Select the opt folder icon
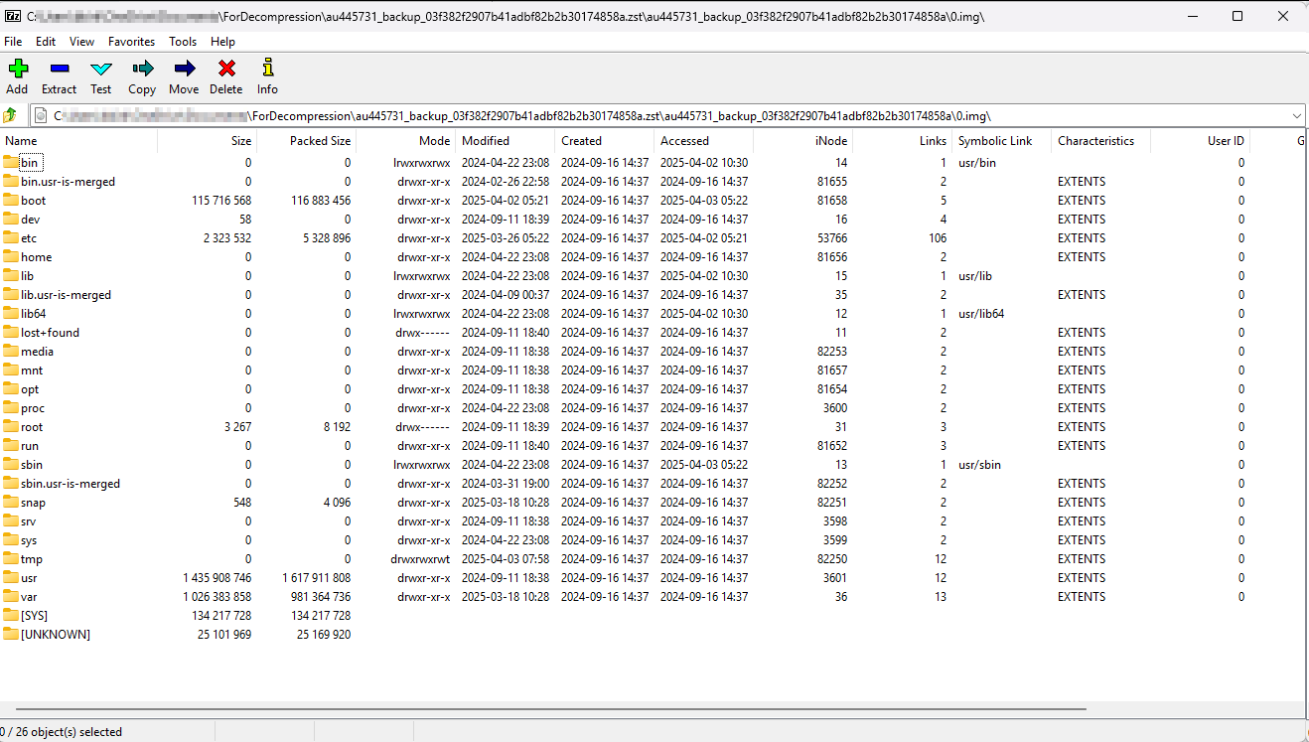Viewport: 1309px width, 742px height. [11, 389]
